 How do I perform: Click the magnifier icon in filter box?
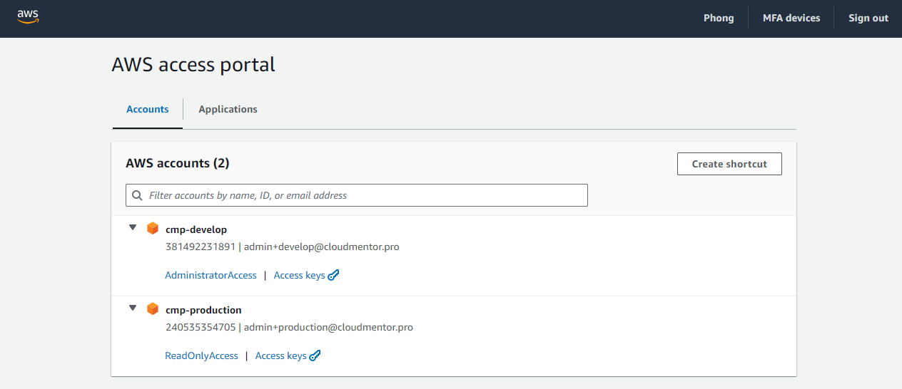(138, 195)
